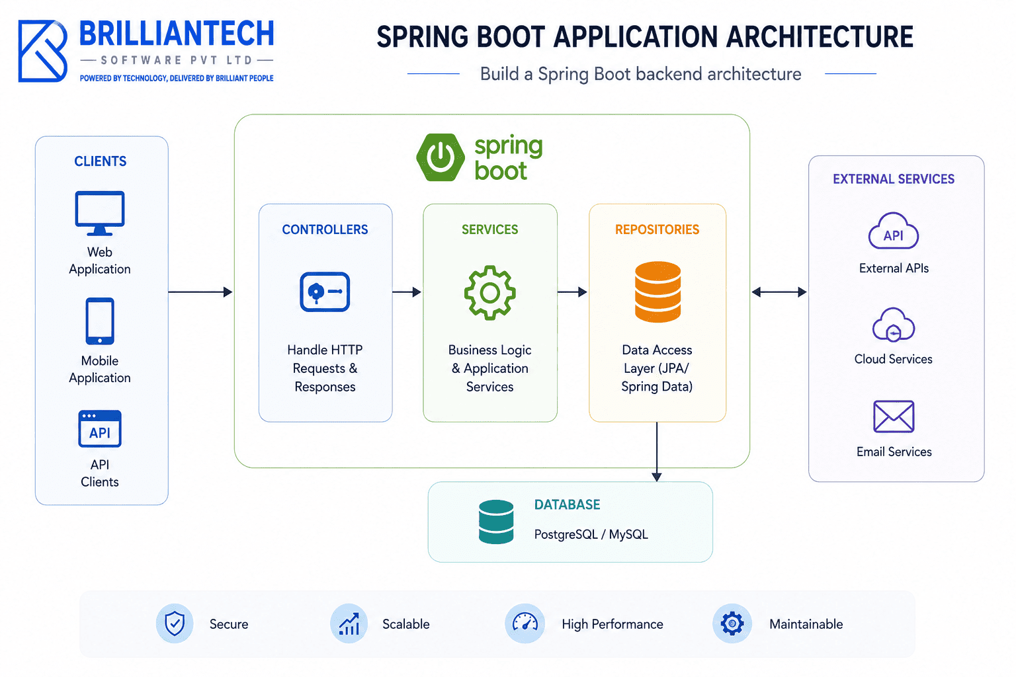Click 'Handle HTTP Requests & Responses' text
Screen dimensions: 1016x677
(325, 368)
